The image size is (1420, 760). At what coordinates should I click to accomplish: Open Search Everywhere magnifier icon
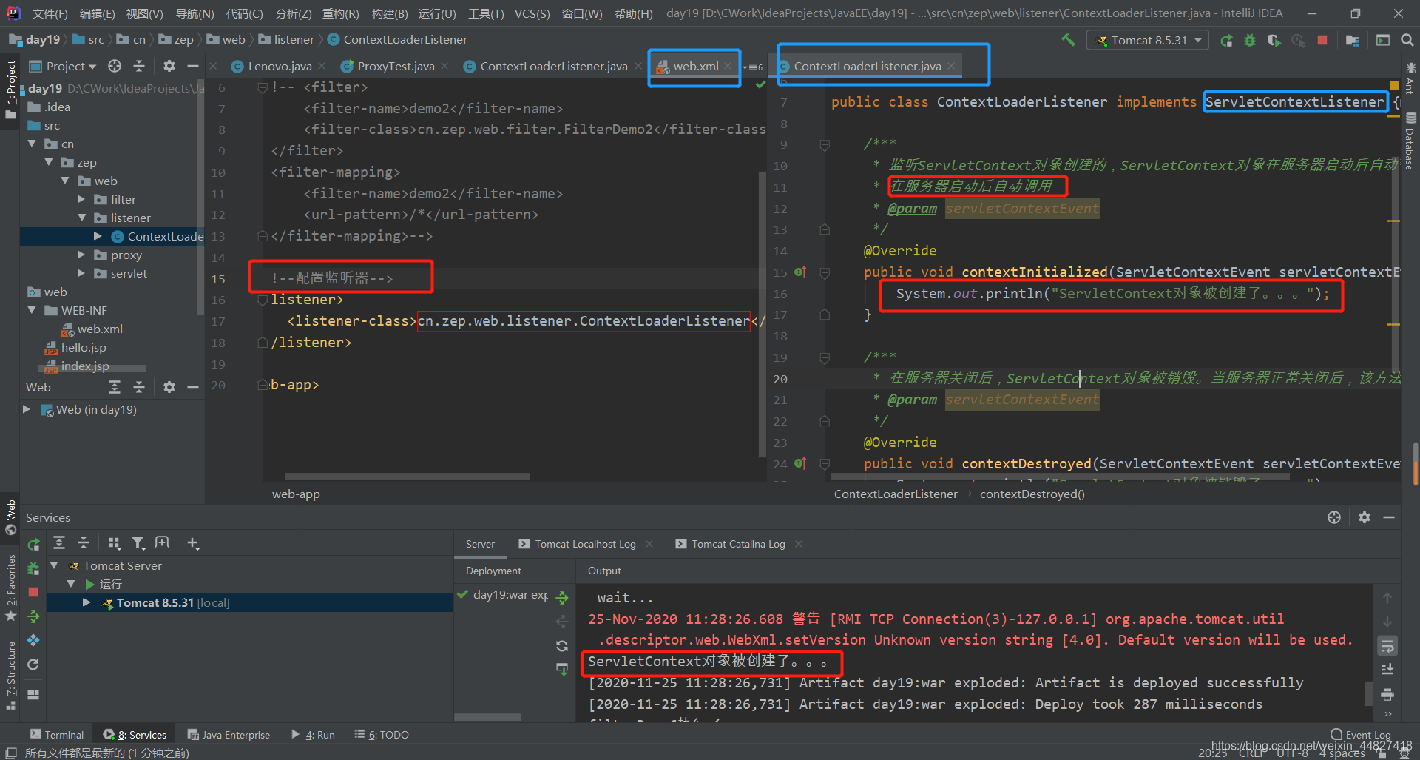tap(1407, 41)
